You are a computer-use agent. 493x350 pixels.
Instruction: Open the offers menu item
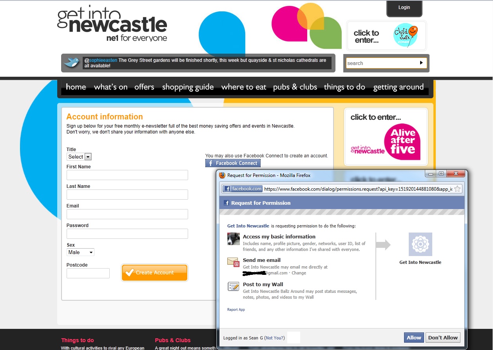tap(144, 87)
